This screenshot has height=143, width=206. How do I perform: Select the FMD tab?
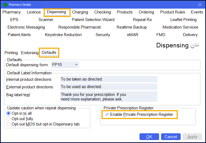click(x=161, y=35)
